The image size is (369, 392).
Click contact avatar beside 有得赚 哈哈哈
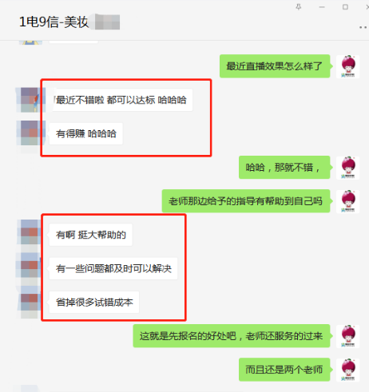tap(30, 133)
